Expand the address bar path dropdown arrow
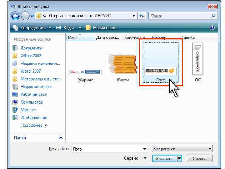The height and width of the screenshot is (169, 225). click(134, 16)
